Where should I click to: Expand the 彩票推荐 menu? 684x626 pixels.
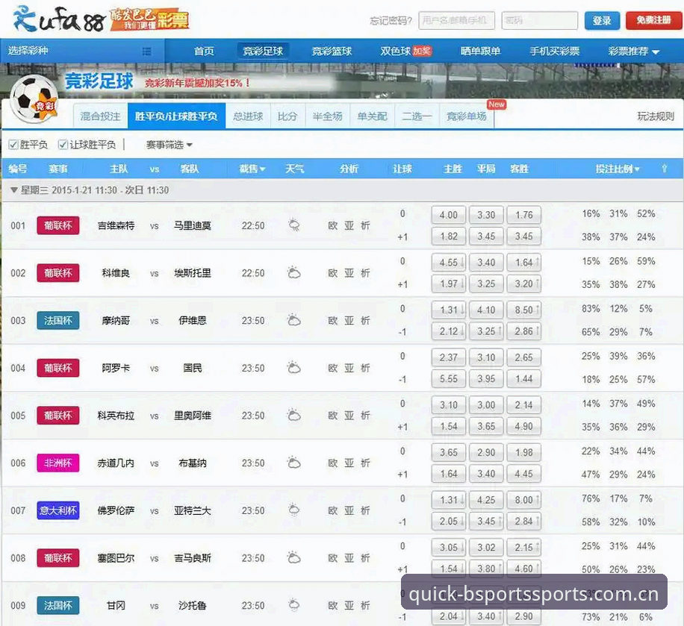(634, 51)
